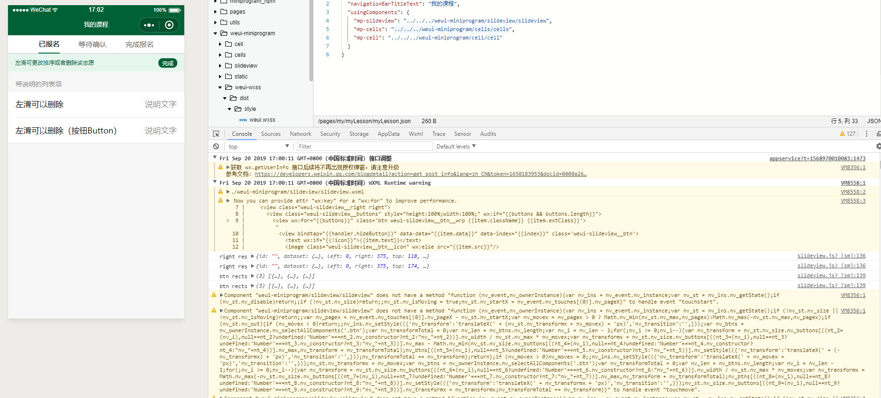The image size is (881, 398).
Task: Open the Storage tab
Action: pyautogui.click(x=359, y=134)
